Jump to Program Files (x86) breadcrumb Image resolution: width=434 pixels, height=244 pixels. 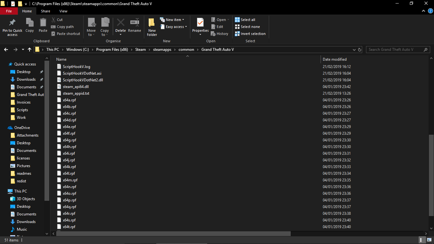112,50
